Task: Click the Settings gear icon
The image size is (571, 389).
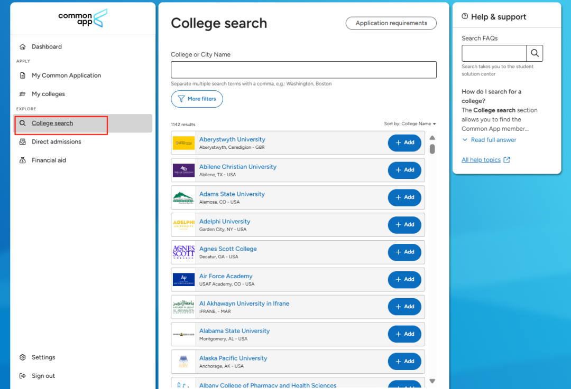Action: (22, 357)
